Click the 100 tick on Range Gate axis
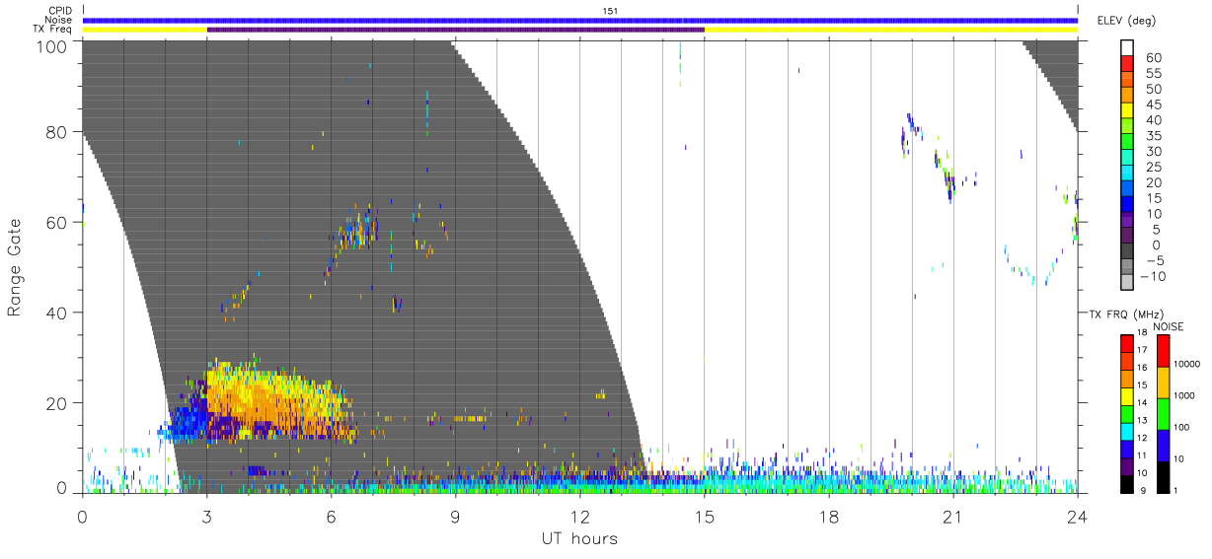Image resolution: width=1212 pixels, height=559 pixels. (50, 45)
